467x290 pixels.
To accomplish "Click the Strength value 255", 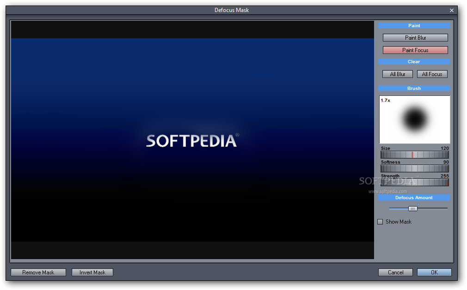I will coord(445,176).
